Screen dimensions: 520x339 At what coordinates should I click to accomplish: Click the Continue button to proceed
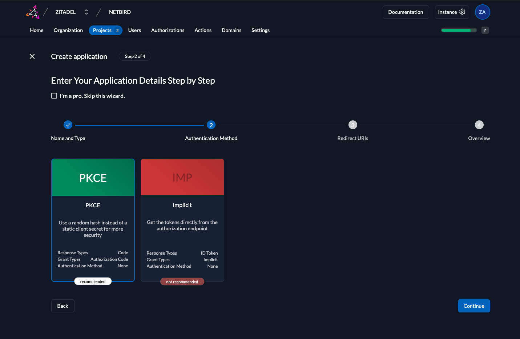point(473,306)
